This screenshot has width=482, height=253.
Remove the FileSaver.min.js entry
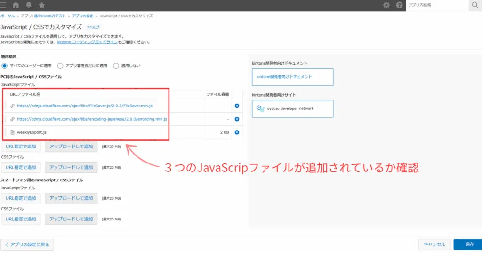(x=237, y=106)
